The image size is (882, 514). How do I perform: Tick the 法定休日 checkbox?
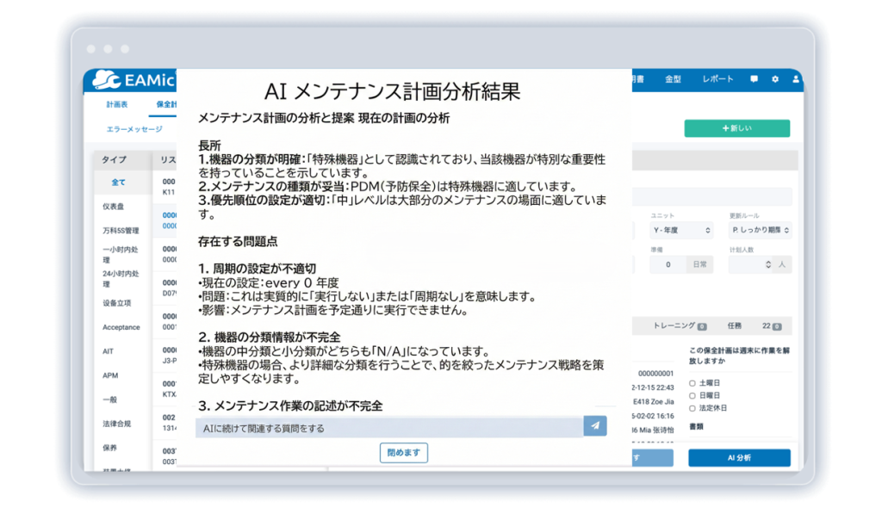[x=693, y=408]
